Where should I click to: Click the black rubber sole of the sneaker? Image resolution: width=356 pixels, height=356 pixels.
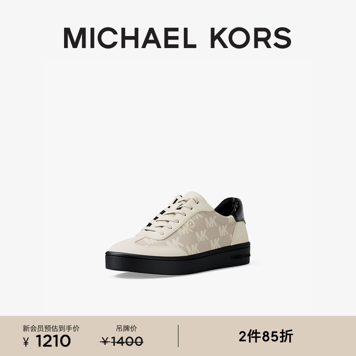click(x=177, y=261)
